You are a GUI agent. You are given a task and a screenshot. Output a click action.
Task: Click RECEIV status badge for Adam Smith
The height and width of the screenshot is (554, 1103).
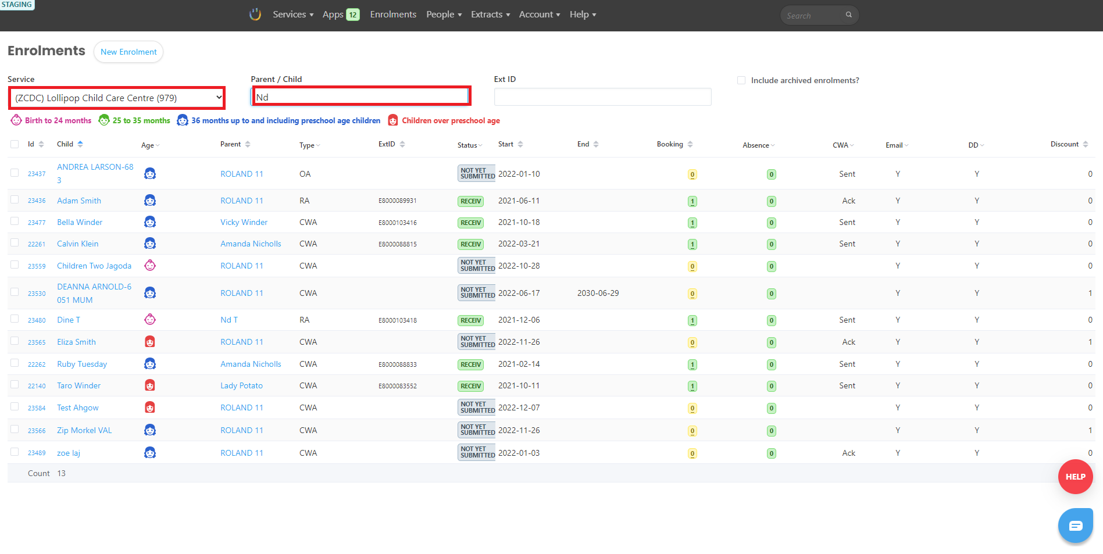471,201
